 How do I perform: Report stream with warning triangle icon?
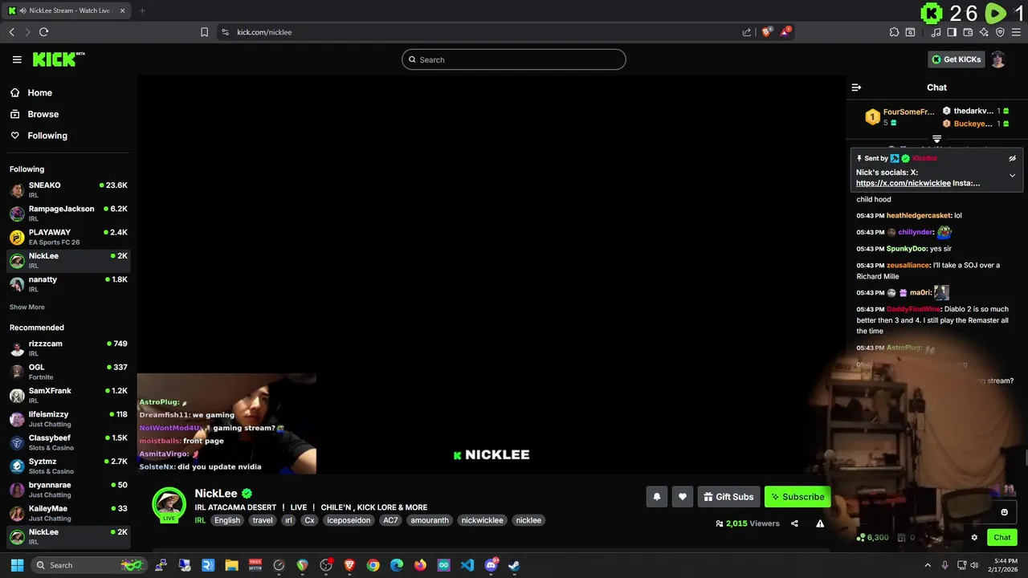[820, 523]
